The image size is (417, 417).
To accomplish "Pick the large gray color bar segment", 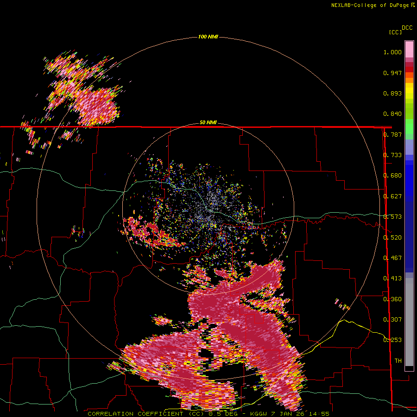I will (x=409, y=322).
